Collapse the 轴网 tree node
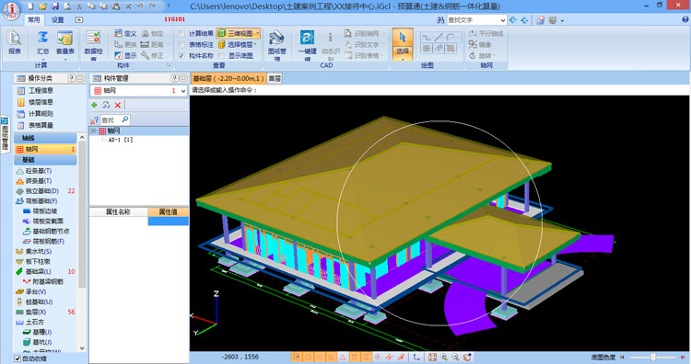691x364 pixels. (93, 131)
